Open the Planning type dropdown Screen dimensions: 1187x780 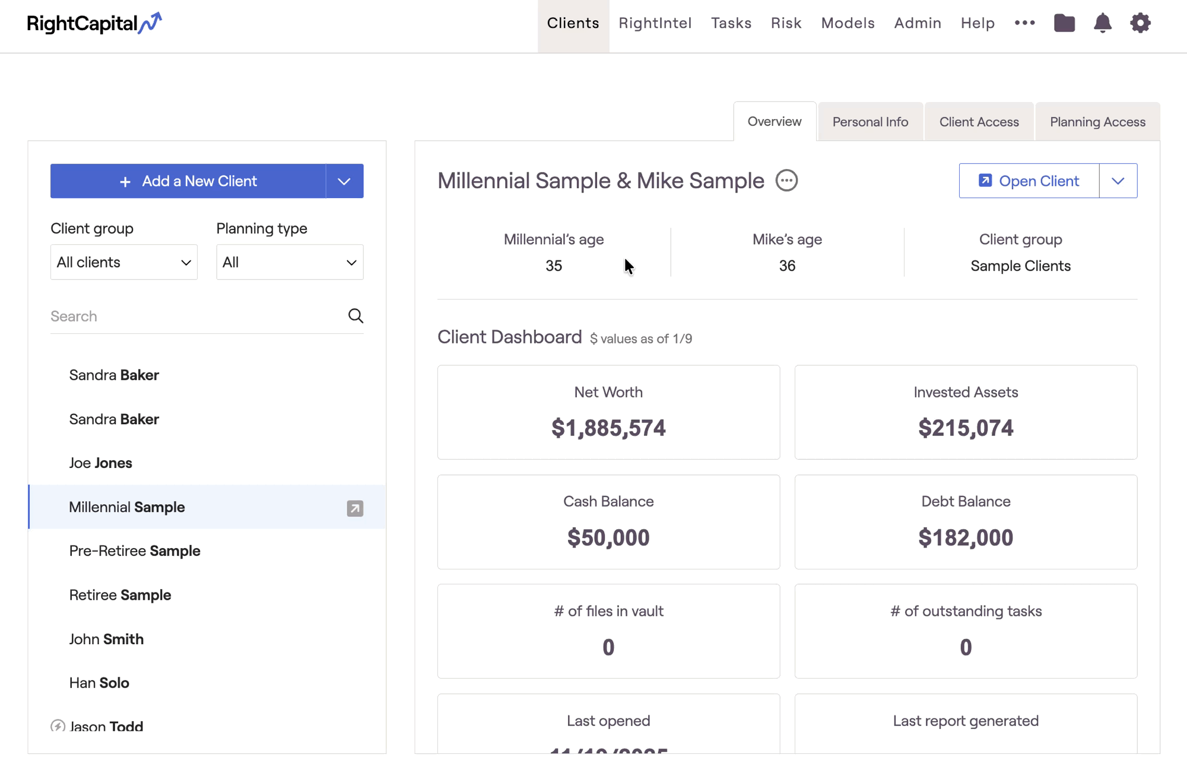(290, 262)
